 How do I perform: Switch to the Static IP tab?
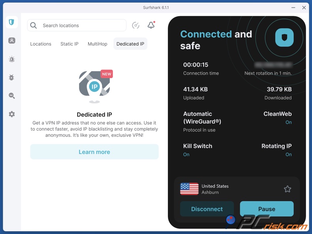click(x=70, y=44)
